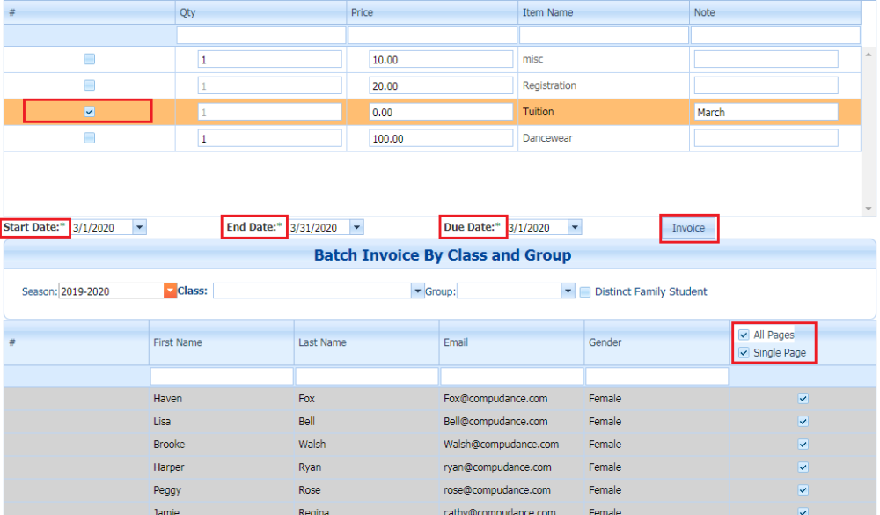The height and width of the screenshot is (515, 880).
Task: Uncheck the All Pages option
Action: point(744,335)
